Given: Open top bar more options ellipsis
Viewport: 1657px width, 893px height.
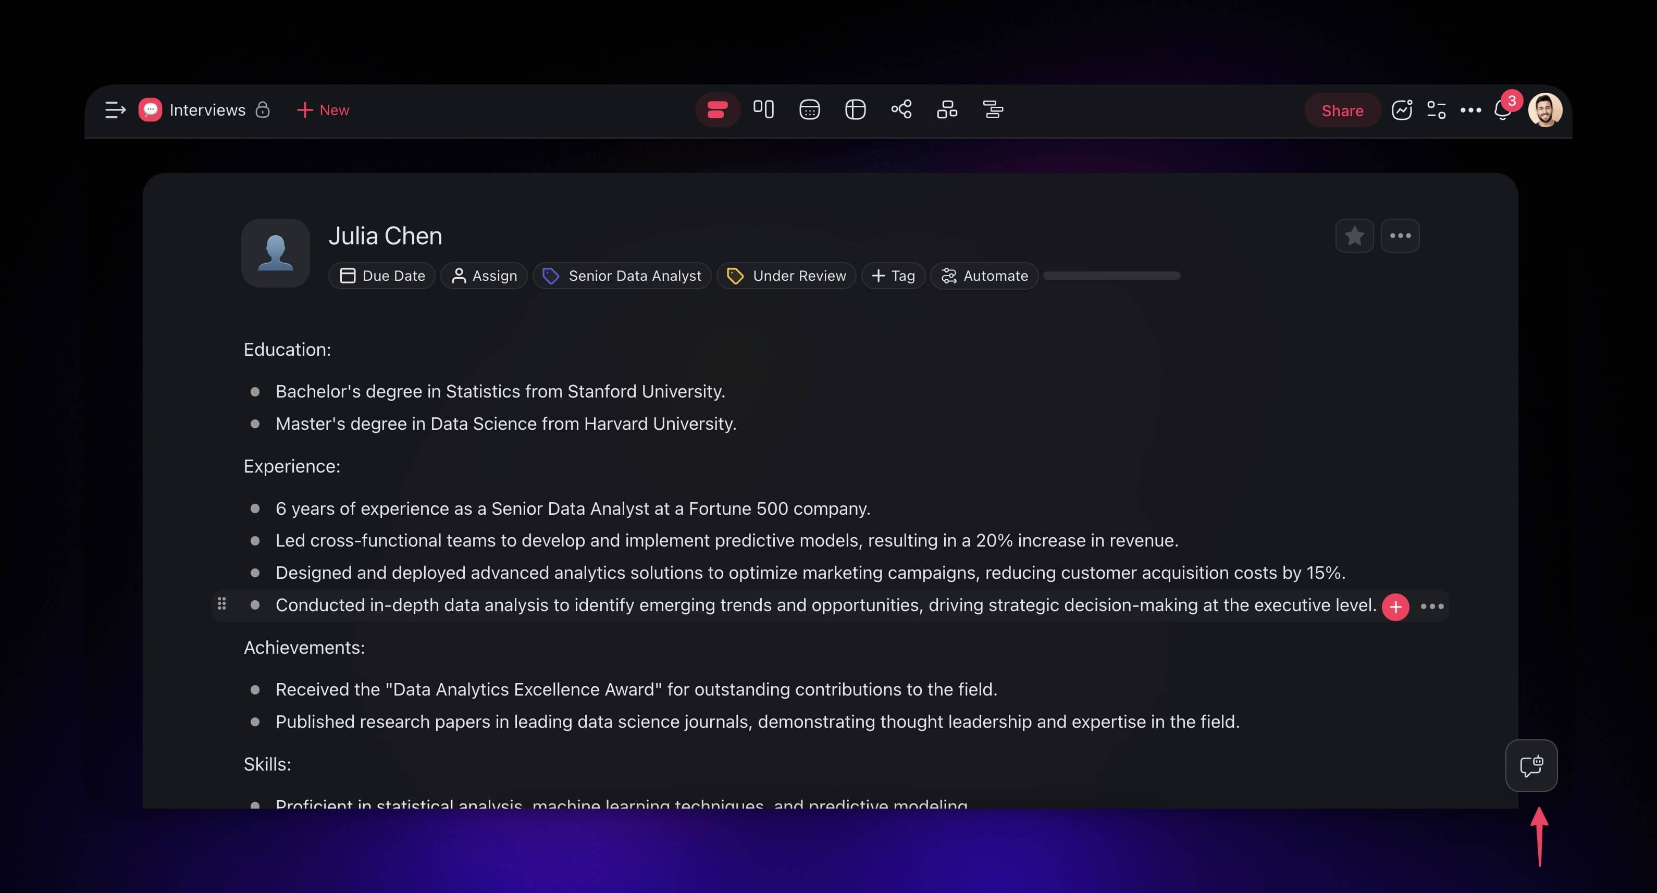Looking at the screenshot, I should (x=1470, y=110).
